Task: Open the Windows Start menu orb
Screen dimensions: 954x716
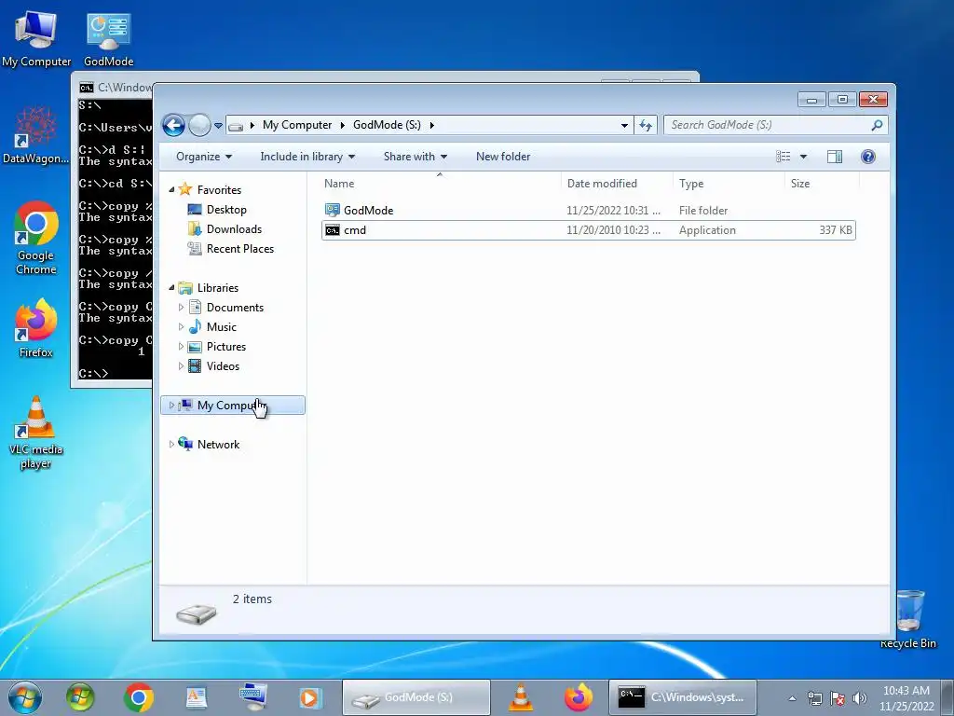Action: point(25,697)
